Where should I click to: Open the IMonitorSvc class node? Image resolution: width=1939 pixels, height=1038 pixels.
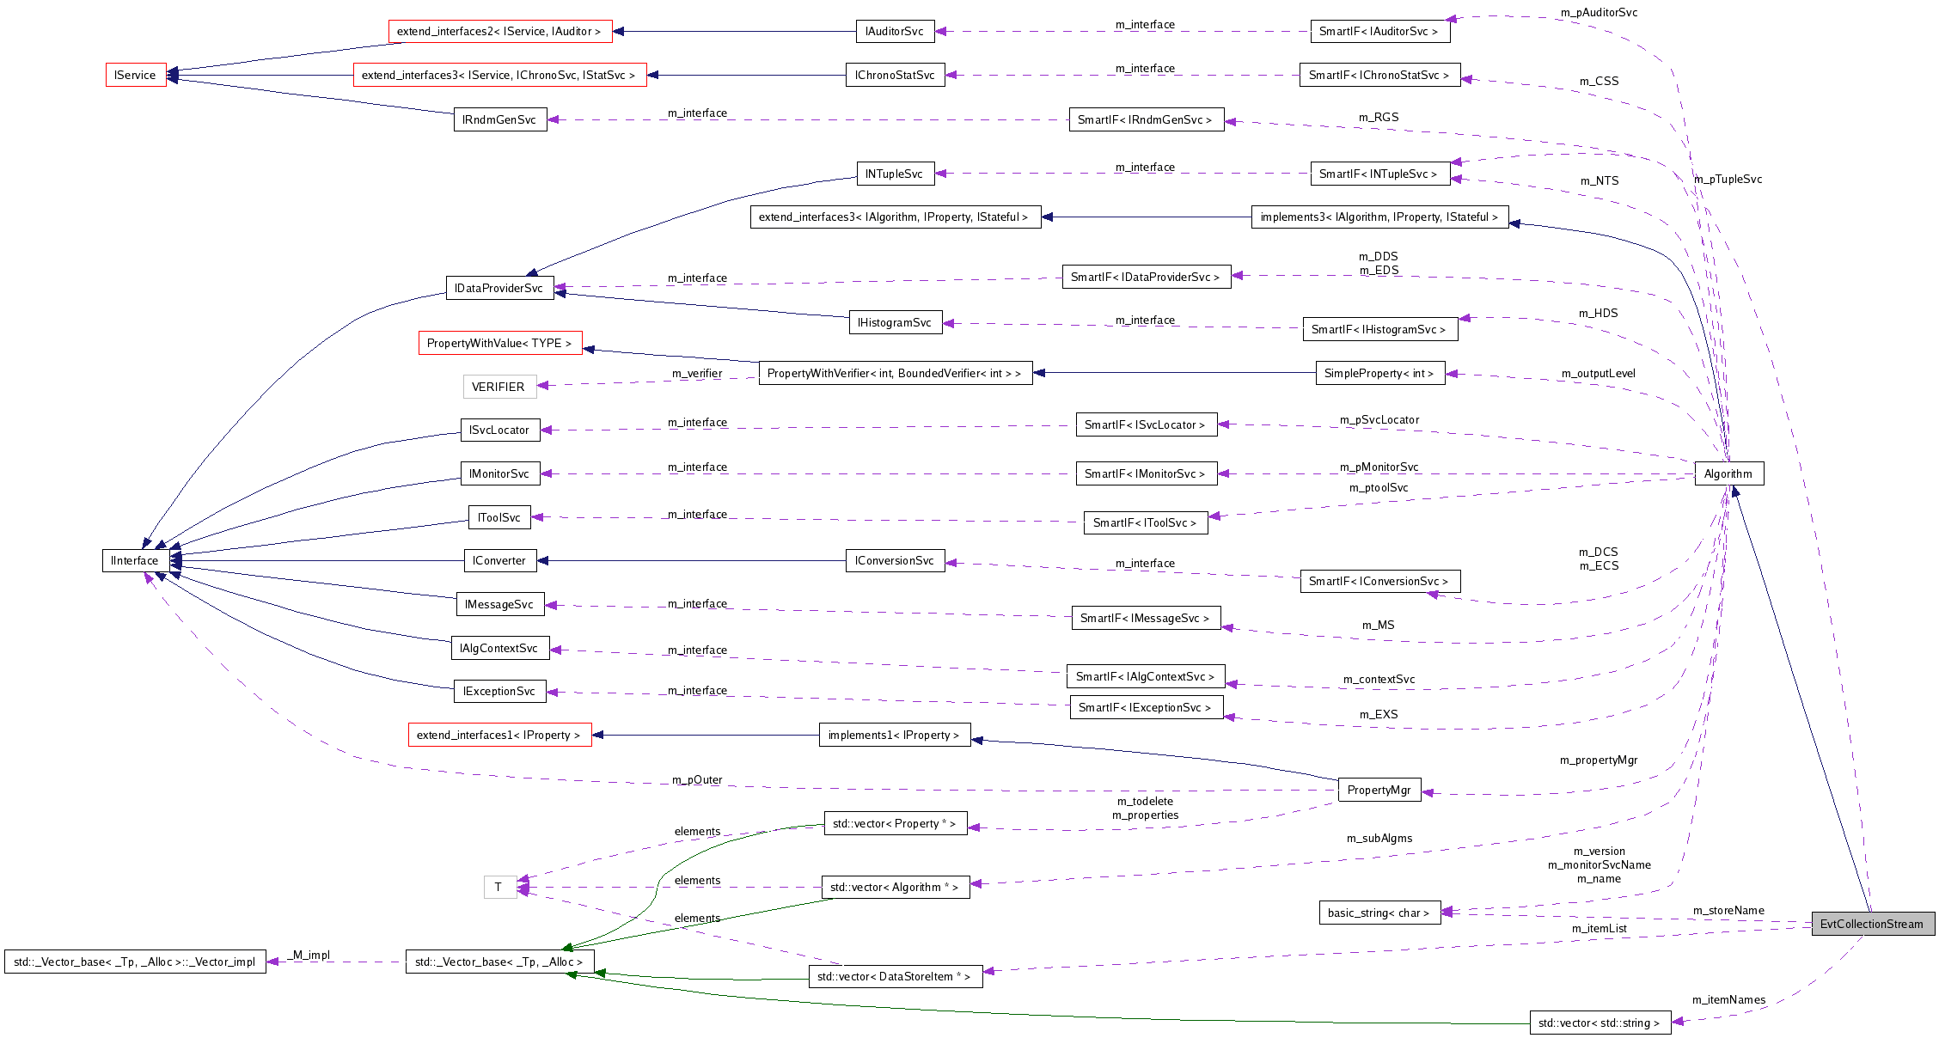click(x=499, y=473)
